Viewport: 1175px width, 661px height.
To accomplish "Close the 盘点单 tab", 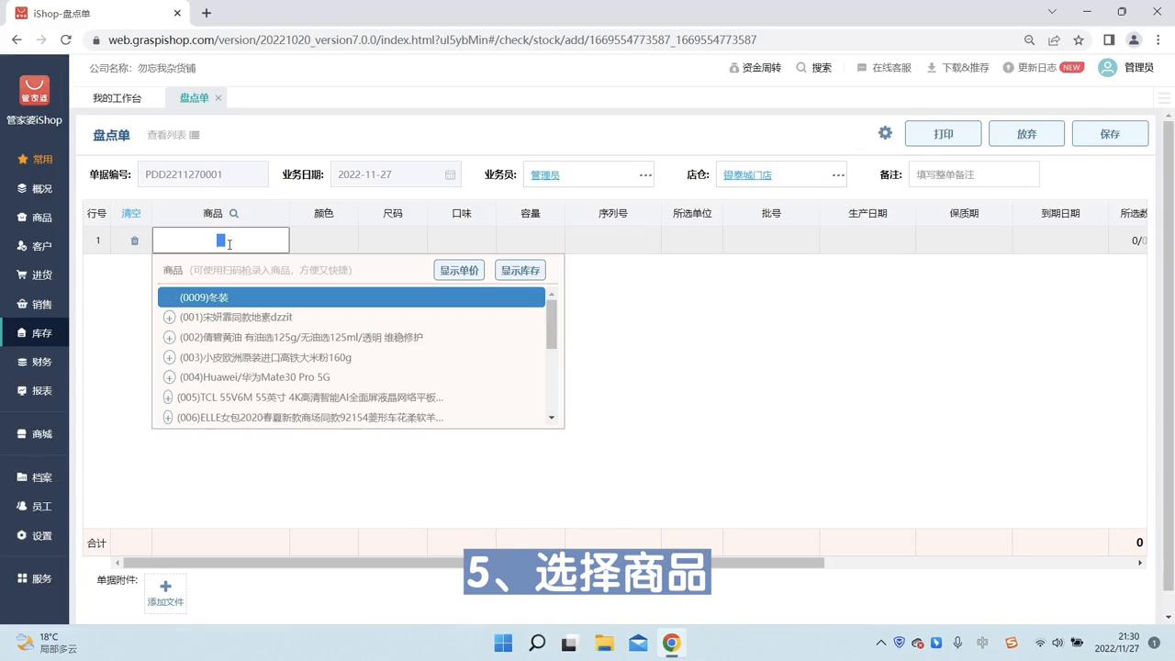I will [218, 97].
